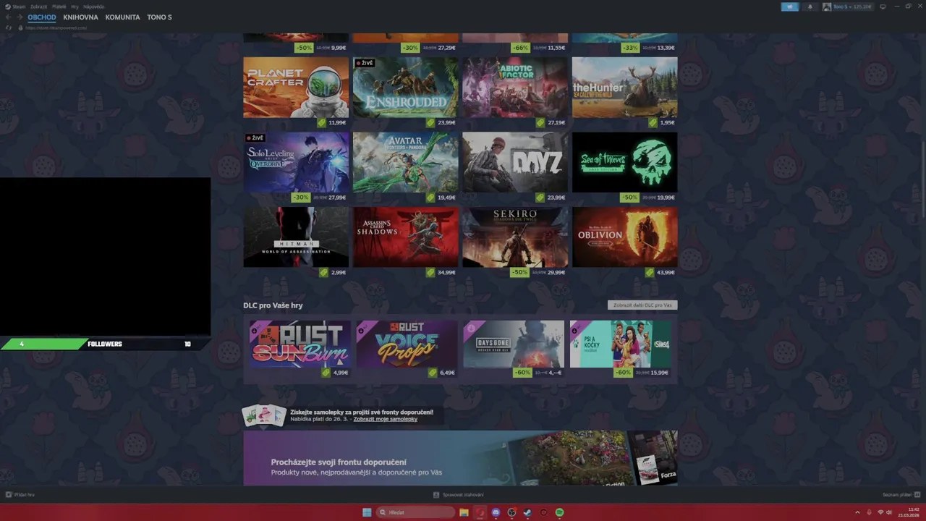Click the sticker cards icon beside Získejte samolepky
The height and width of the screenshot is (521, 926).
click(264, 415)
